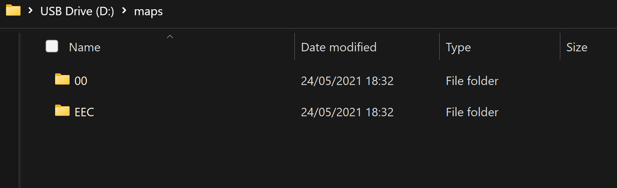
Task: Click the date modified of the 00 folder
Action: pos(347,81)
